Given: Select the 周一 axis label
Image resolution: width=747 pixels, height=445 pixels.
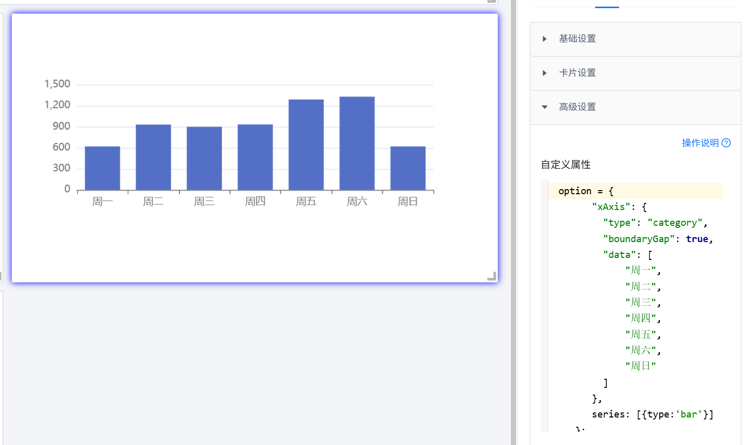Looking at the screenshot, I should point(102,201).
